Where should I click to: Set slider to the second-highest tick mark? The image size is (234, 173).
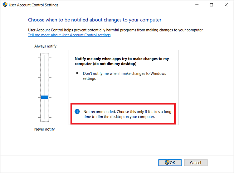[44, 77]
